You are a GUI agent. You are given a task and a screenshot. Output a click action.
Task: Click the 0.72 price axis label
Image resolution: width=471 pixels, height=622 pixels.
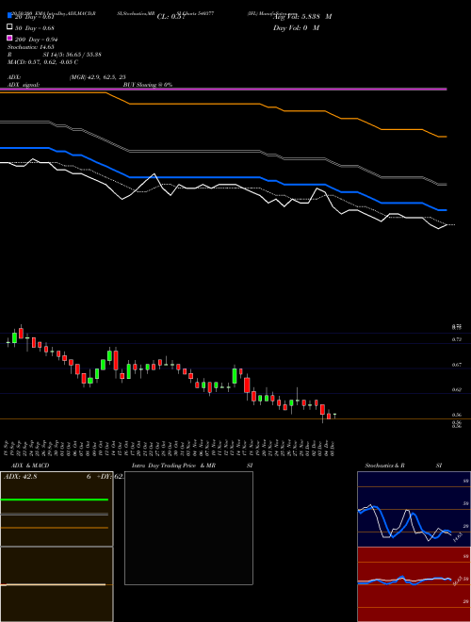(x=456, y=339)
